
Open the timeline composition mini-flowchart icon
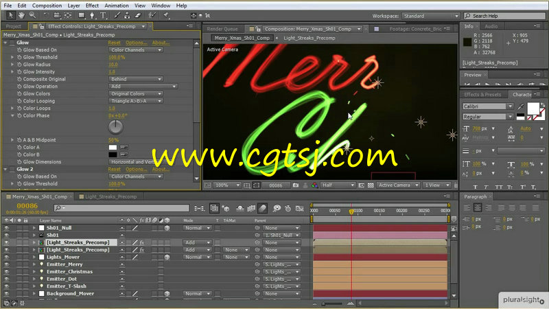(200, 209)
